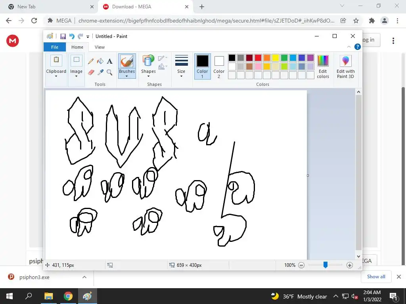
Task: Click Show all downloads button
Action: [376, 277]
